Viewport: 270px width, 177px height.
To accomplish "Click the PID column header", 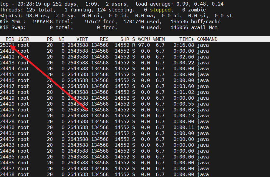I will point(10,39).
